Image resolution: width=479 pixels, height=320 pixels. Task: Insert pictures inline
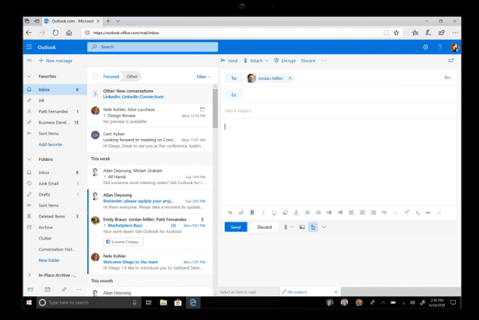tap(302, 227)
